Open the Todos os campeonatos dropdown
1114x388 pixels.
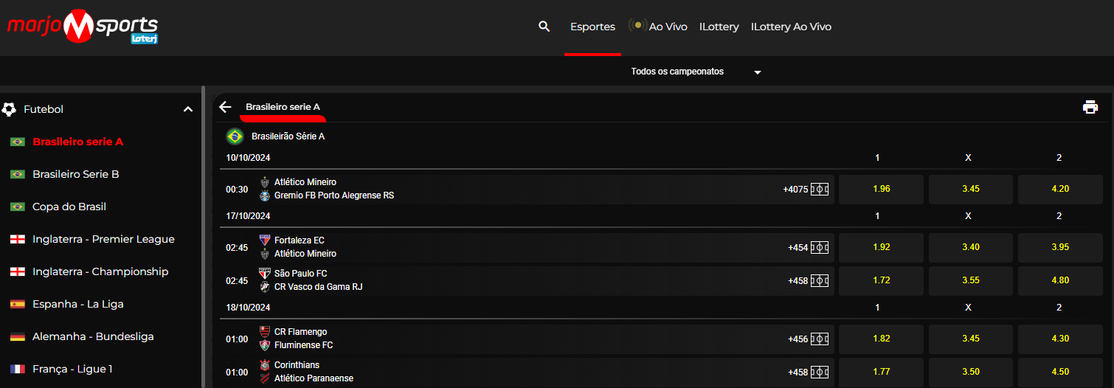(x=696, y=72)
